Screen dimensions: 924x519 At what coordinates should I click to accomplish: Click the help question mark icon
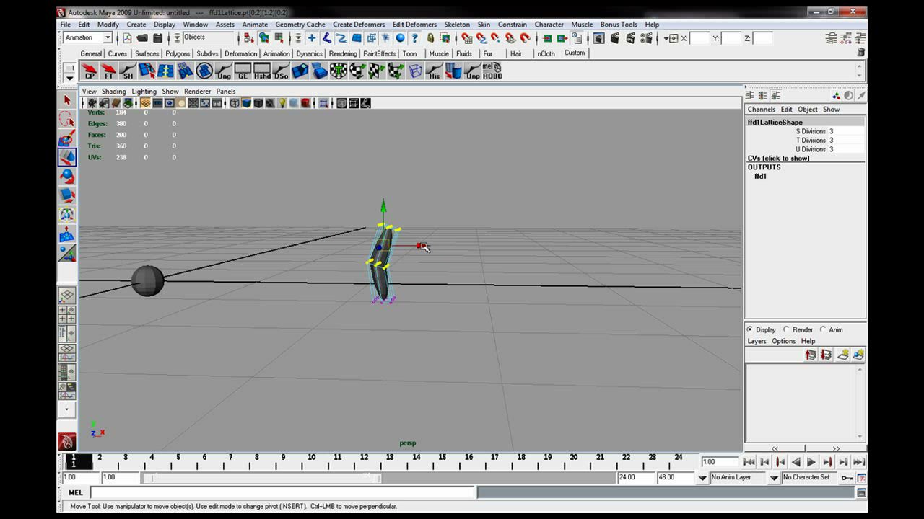(x=414, y=38)
